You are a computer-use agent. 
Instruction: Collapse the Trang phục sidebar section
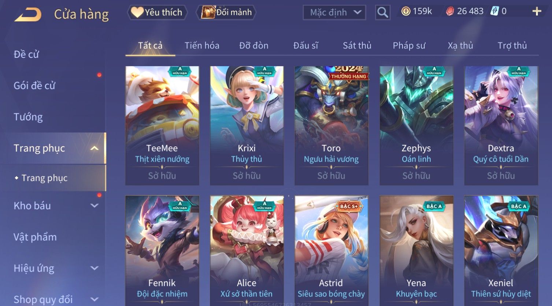click(x=94, y=148)
